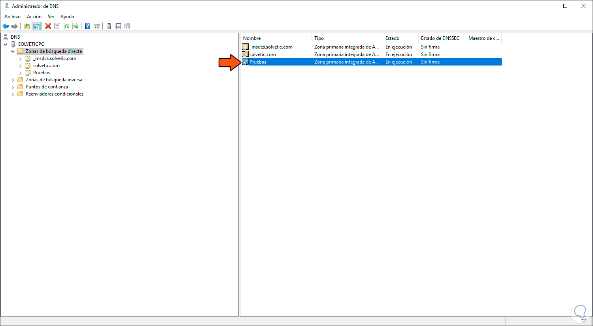This screenshot has height=326, width=593.
Task: Click the green Refresh toolbar icon
Action: (x=66, y=26)
